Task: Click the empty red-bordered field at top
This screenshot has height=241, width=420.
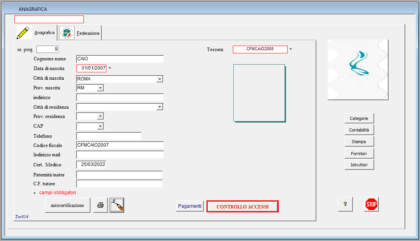Action: pyautogui.click(x=49, y=19)
